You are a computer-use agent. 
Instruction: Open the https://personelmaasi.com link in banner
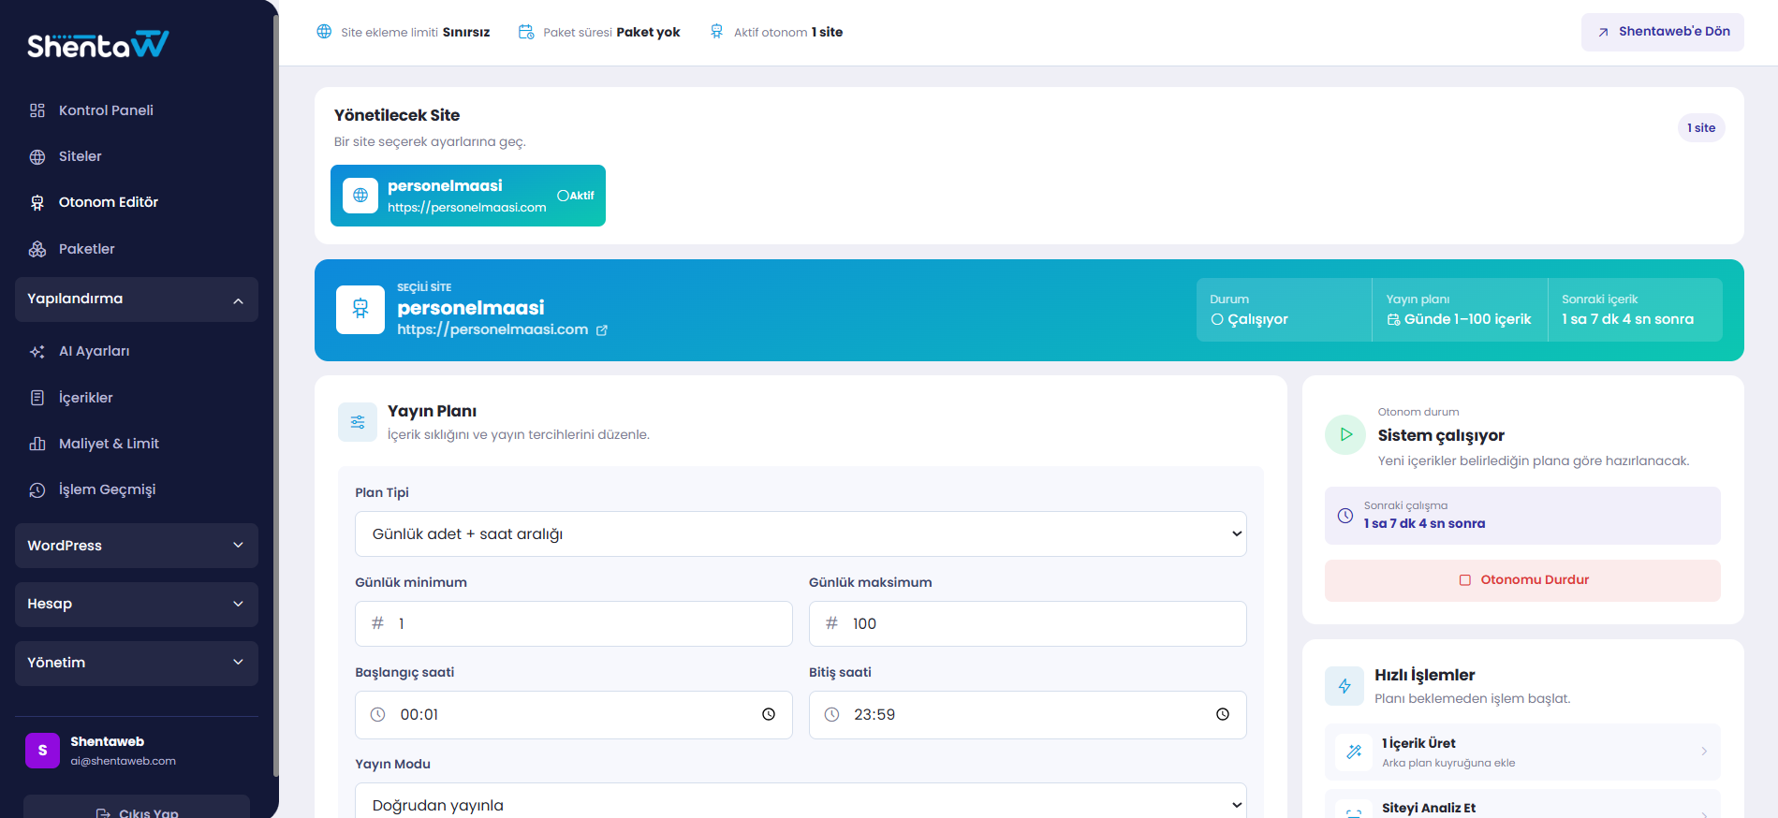[x=492, y=329]
